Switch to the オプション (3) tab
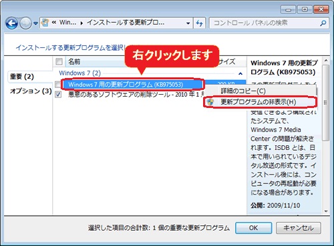 tap(31, 91)
